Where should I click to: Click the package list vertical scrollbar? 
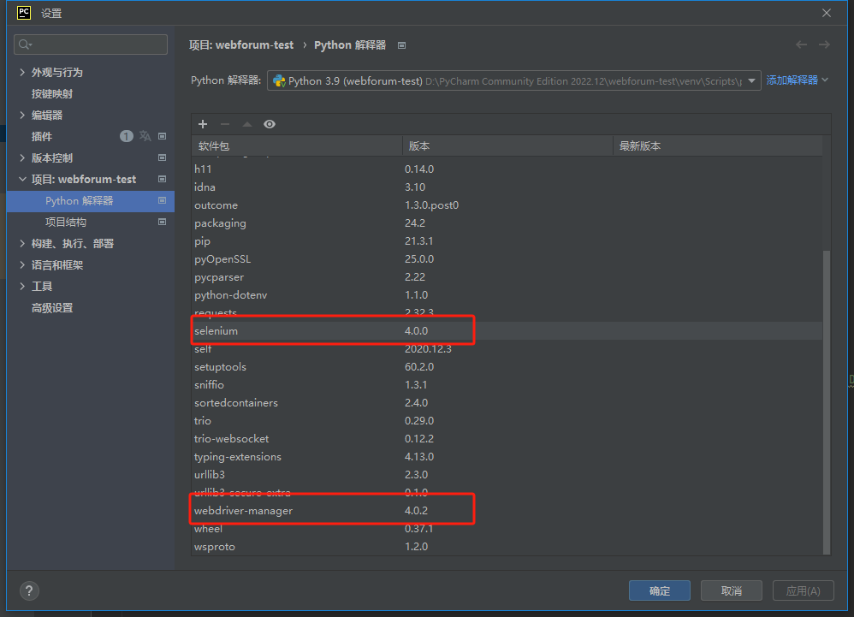click(x=827, y=402)
